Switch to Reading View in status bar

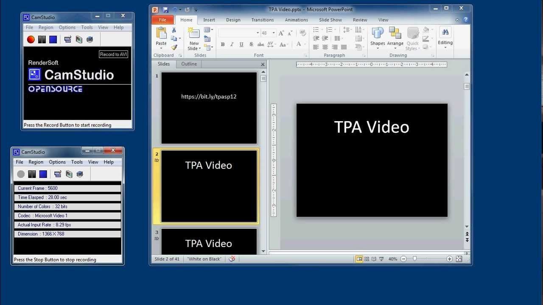tap(374, 259)
